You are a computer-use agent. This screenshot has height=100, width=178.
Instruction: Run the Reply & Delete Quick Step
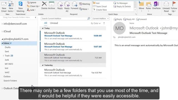[x=122, y=6]
